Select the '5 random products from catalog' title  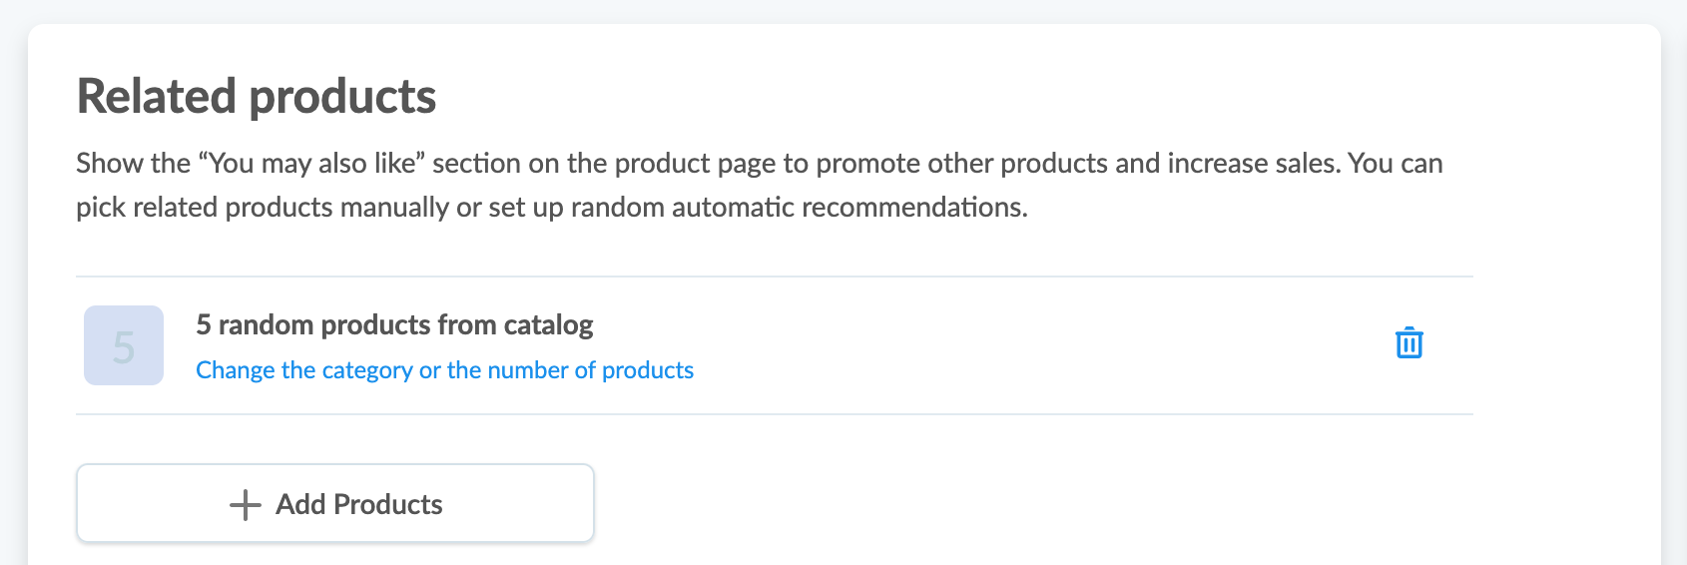tap(394, 325)
